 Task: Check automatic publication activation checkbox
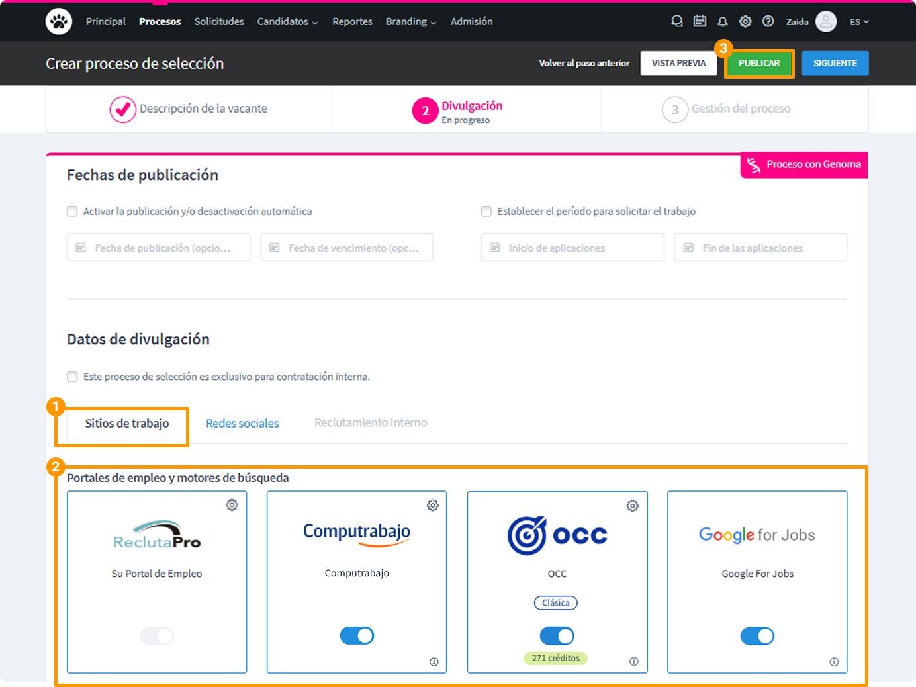click(72, 212)
